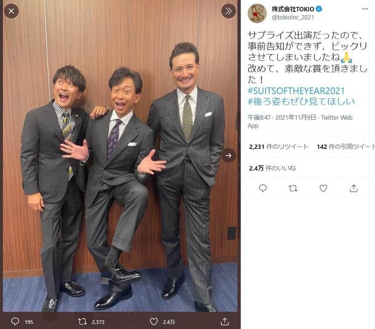Open the reply icon under photo

(x=15, y=321)
